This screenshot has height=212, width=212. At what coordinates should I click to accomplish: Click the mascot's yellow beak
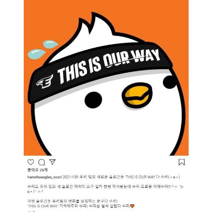(x=137, y=95)
